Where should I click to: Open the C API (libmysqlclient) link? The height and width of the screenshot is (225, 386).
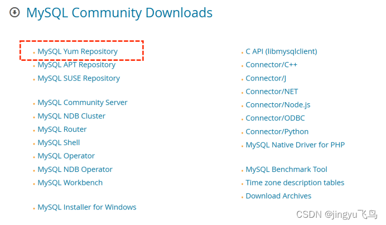(x=281, y=51)
